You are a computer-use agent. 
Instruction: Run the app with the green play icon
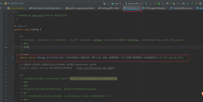pyautogui.click(x=147, y=3)
